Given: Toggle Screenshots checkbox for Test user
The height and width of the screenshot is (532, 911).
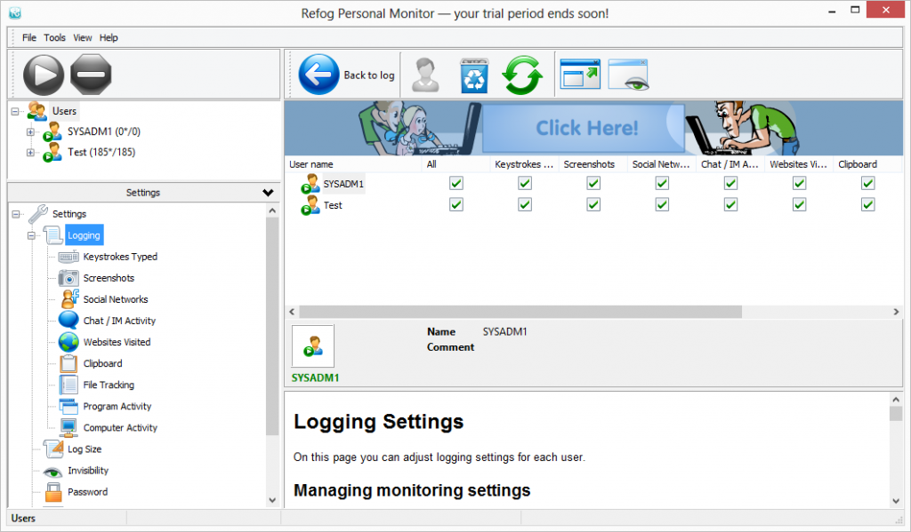Looking at the screenshot, I should (593, 205).
